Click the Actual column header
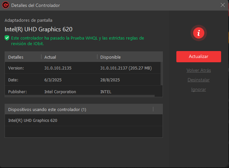 coord(50,57)
